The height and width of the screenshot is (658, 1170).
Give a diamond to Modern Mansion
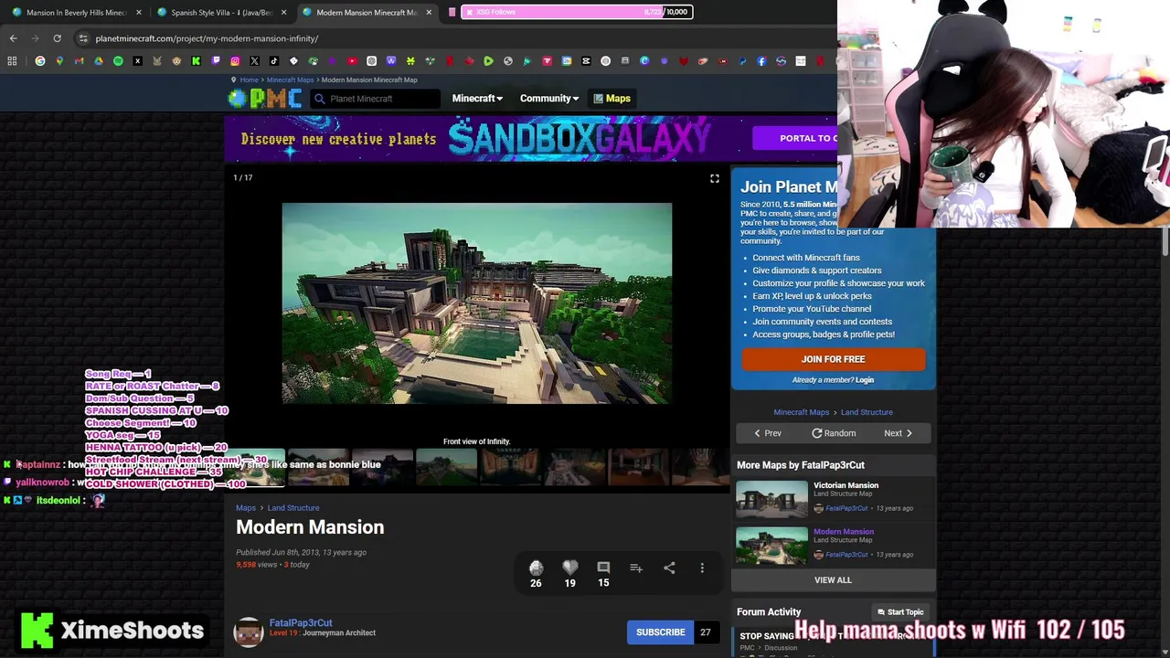[537, 568]
